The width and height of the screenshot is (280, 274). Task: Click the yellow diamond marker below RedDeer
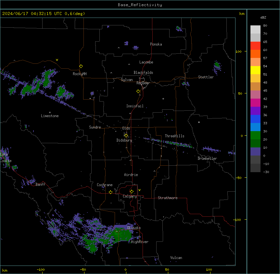[x=138, y=91]
